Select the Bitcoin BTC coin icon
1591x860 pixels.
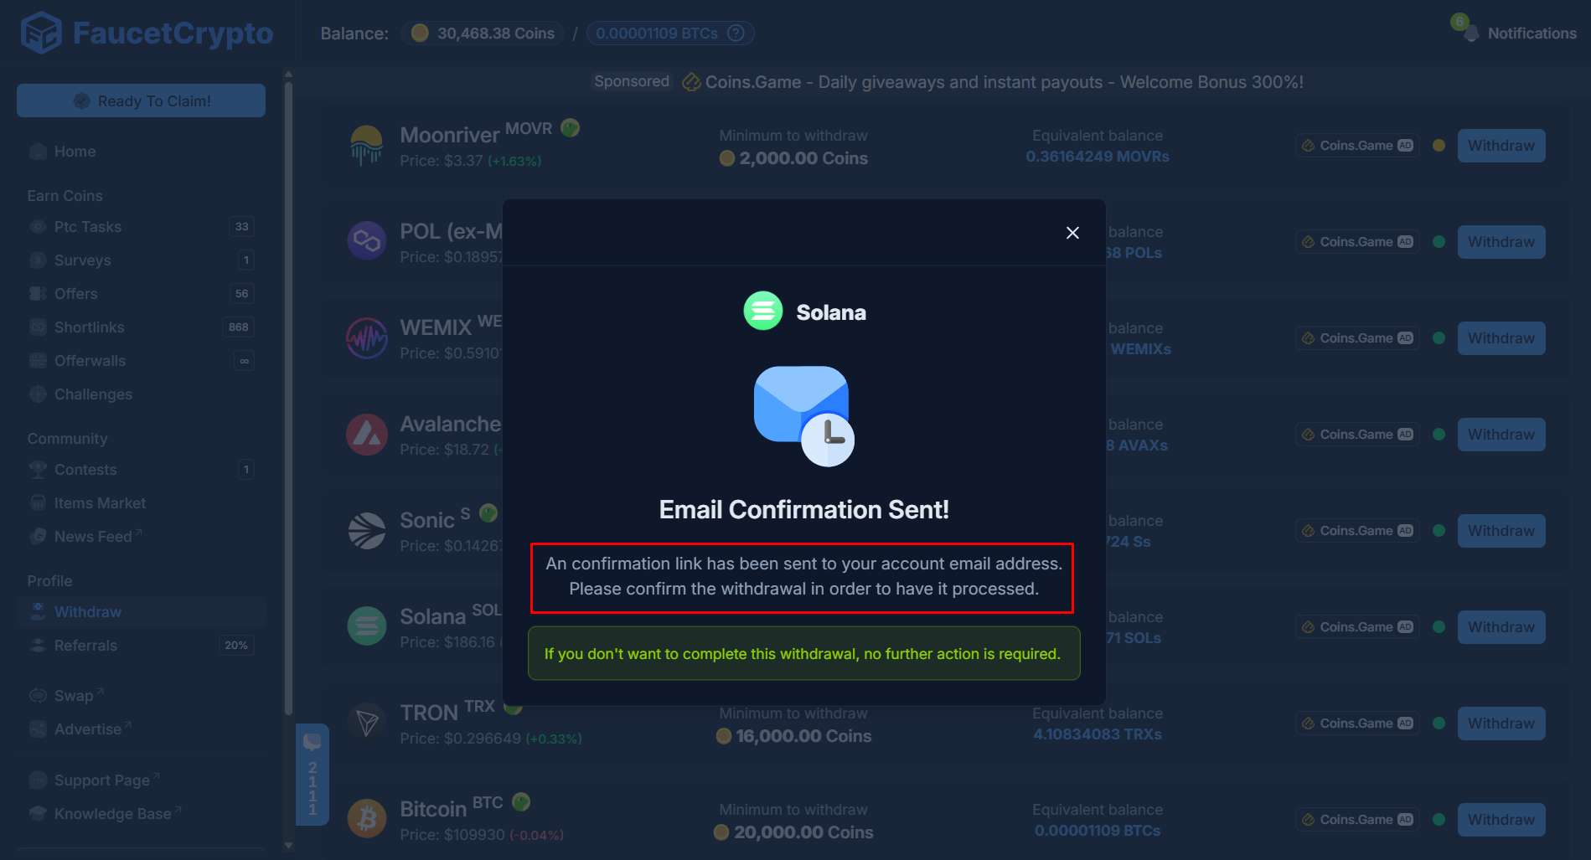366,818
